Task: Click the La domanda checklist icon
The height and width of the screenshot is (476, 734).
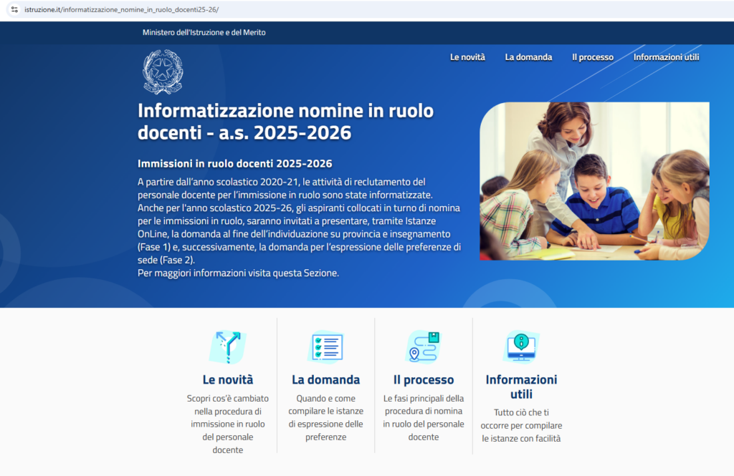Action: click(326, 347)
